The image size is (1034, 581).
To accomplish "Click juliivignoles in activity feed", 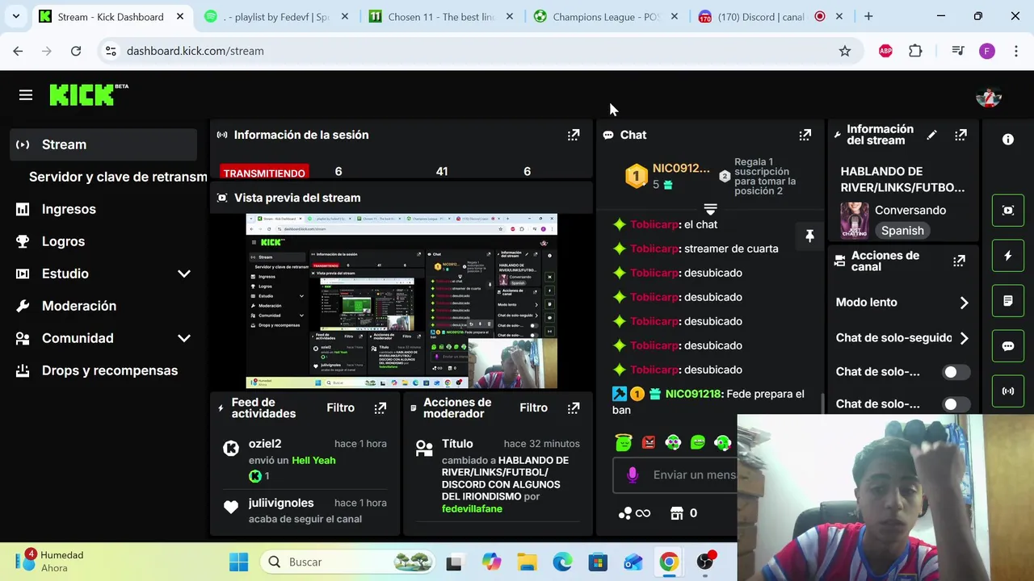I will point(281,503).
